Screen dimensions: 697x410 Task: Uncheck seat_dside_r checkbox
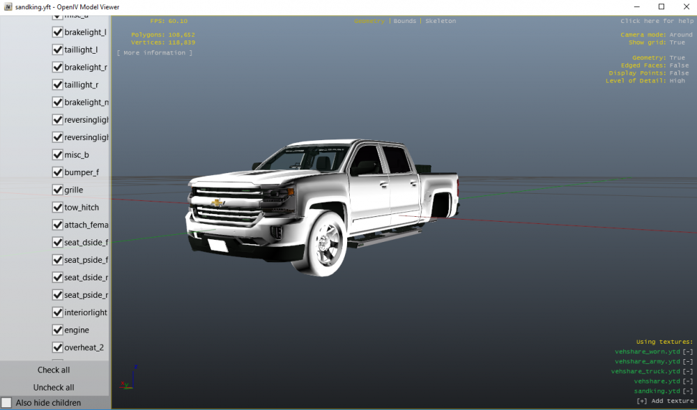(57, 278)
